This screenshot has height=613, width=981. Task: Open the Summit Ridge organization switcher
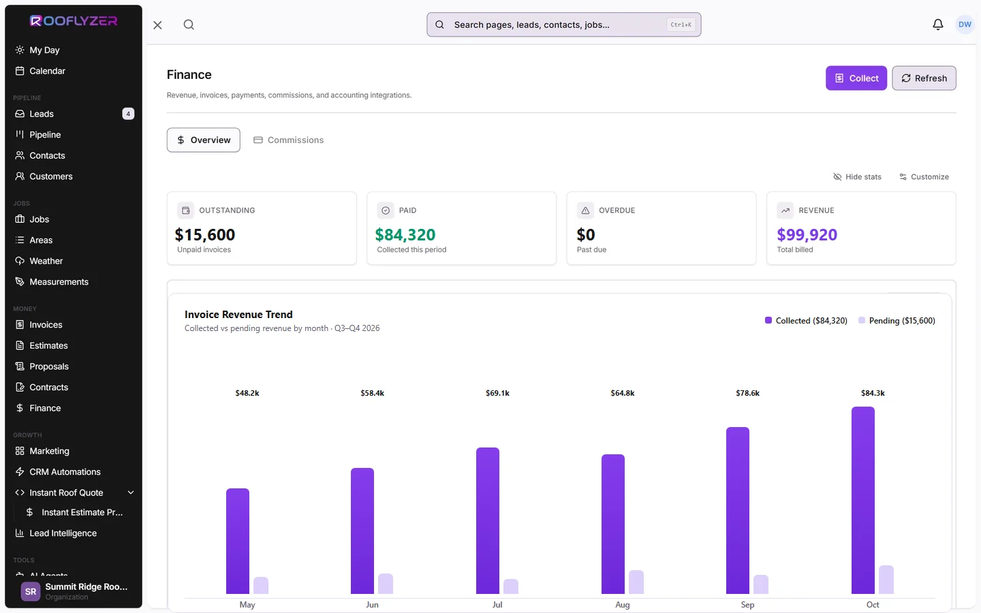(x=74, y=591)
